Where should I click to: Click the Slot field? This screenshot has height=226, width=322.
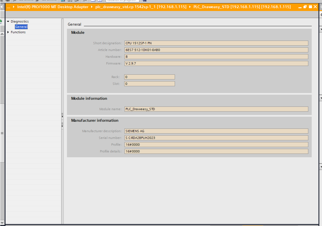[x=149, y=84]
